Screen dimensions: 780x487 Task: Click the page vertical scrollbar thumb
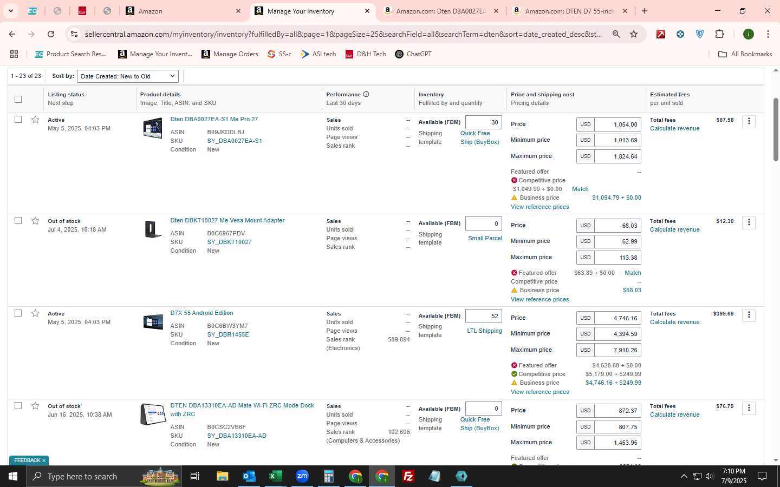775,130
